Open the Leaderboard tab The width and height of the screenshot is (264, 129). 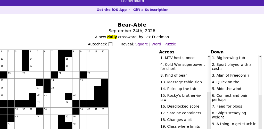[133, 1]
